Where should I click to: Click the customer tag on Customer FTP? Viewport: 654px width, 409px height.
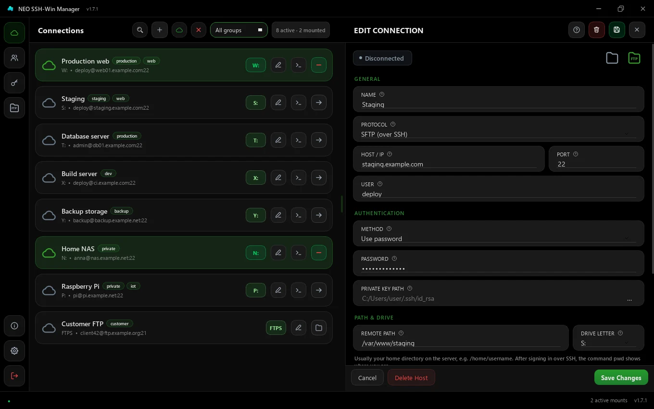[120, 324]
